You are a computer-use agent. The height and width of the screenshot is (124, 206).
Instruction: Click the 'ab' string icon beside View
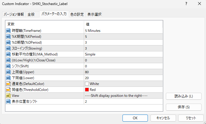8,95
